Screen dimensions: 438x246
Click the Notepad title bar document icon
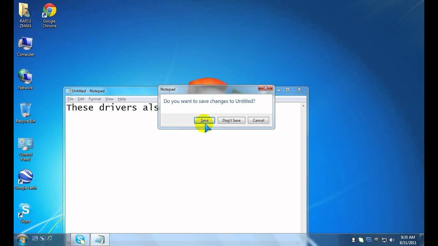(68, 91)
